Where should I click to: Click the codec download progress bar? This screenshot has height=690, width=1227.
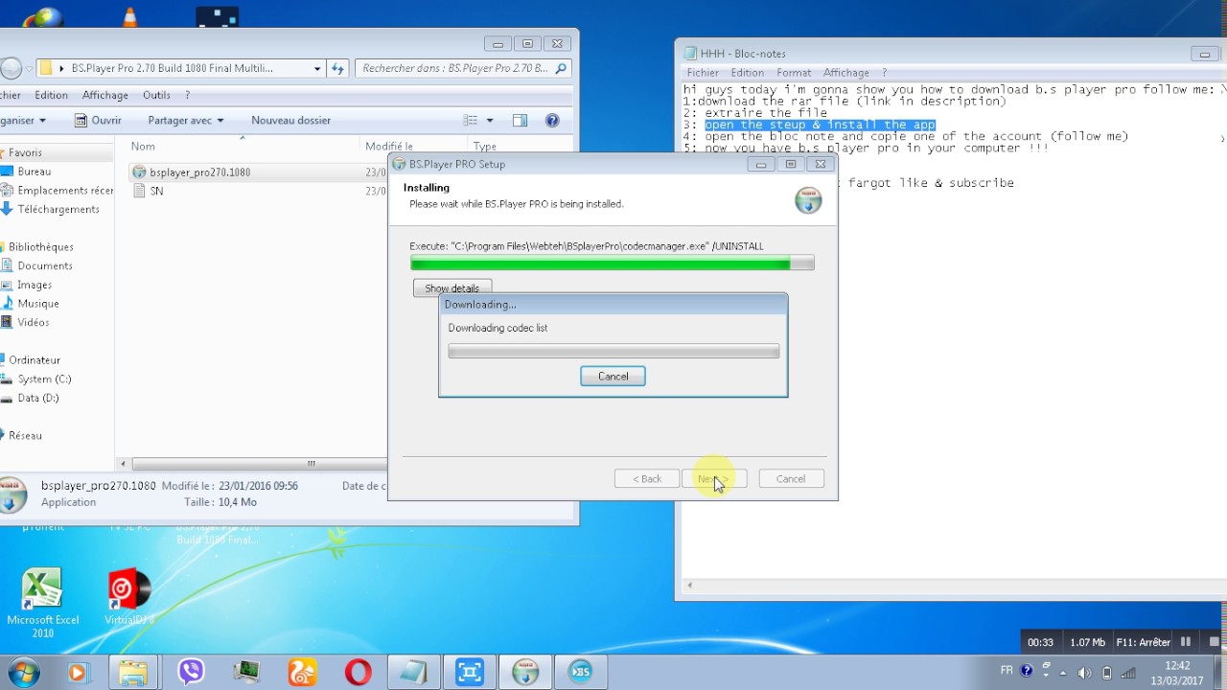coord(613,352)
